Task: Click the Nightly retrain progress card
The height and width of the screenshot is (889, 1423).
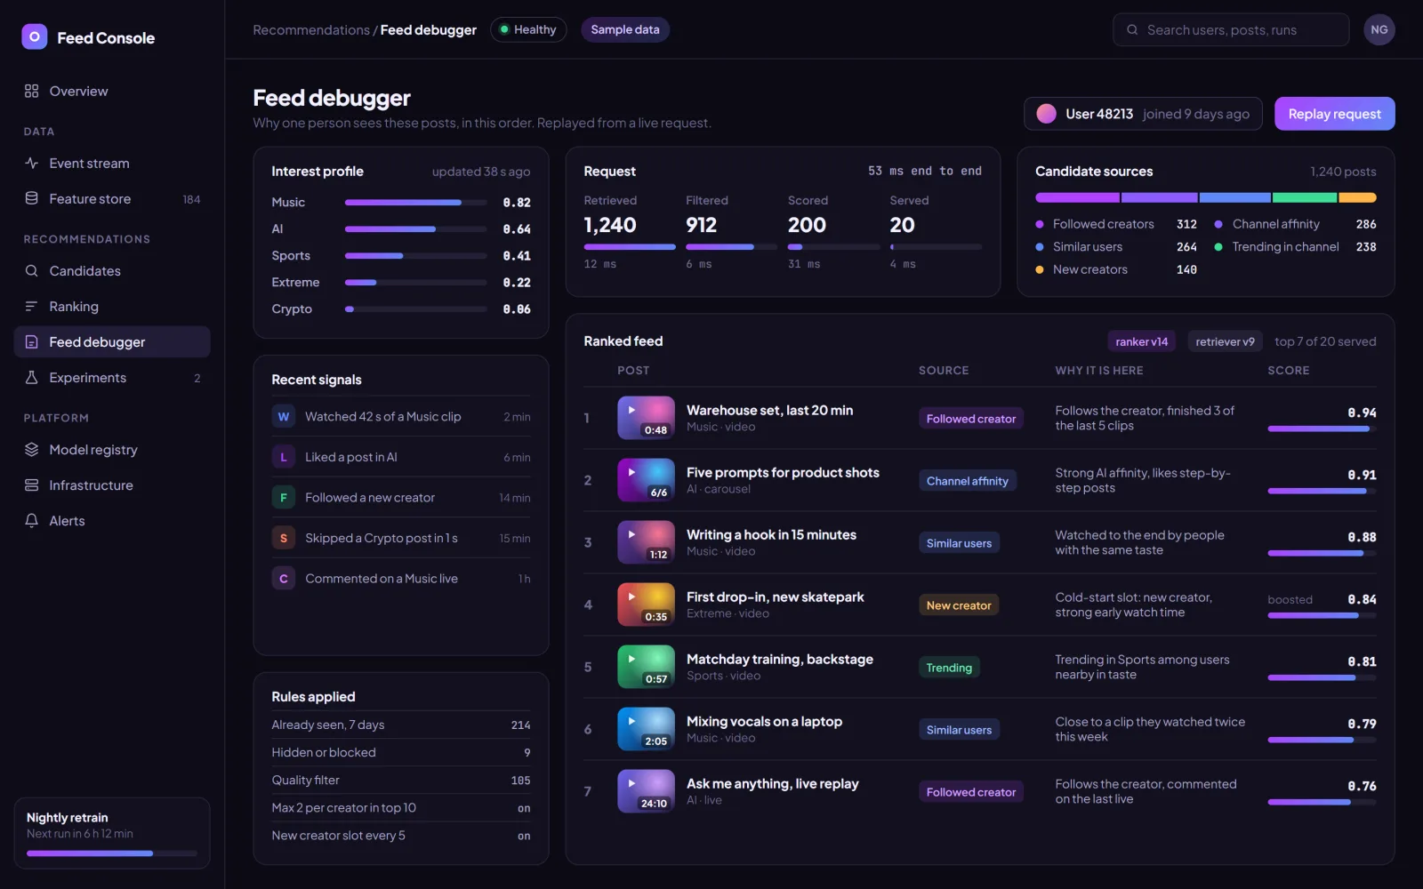Action: coord(112,833)
